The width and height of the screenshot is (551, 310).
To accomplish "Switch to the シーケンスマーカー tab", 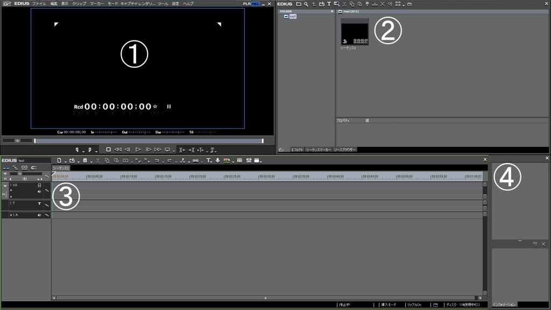I will point(319,150).
